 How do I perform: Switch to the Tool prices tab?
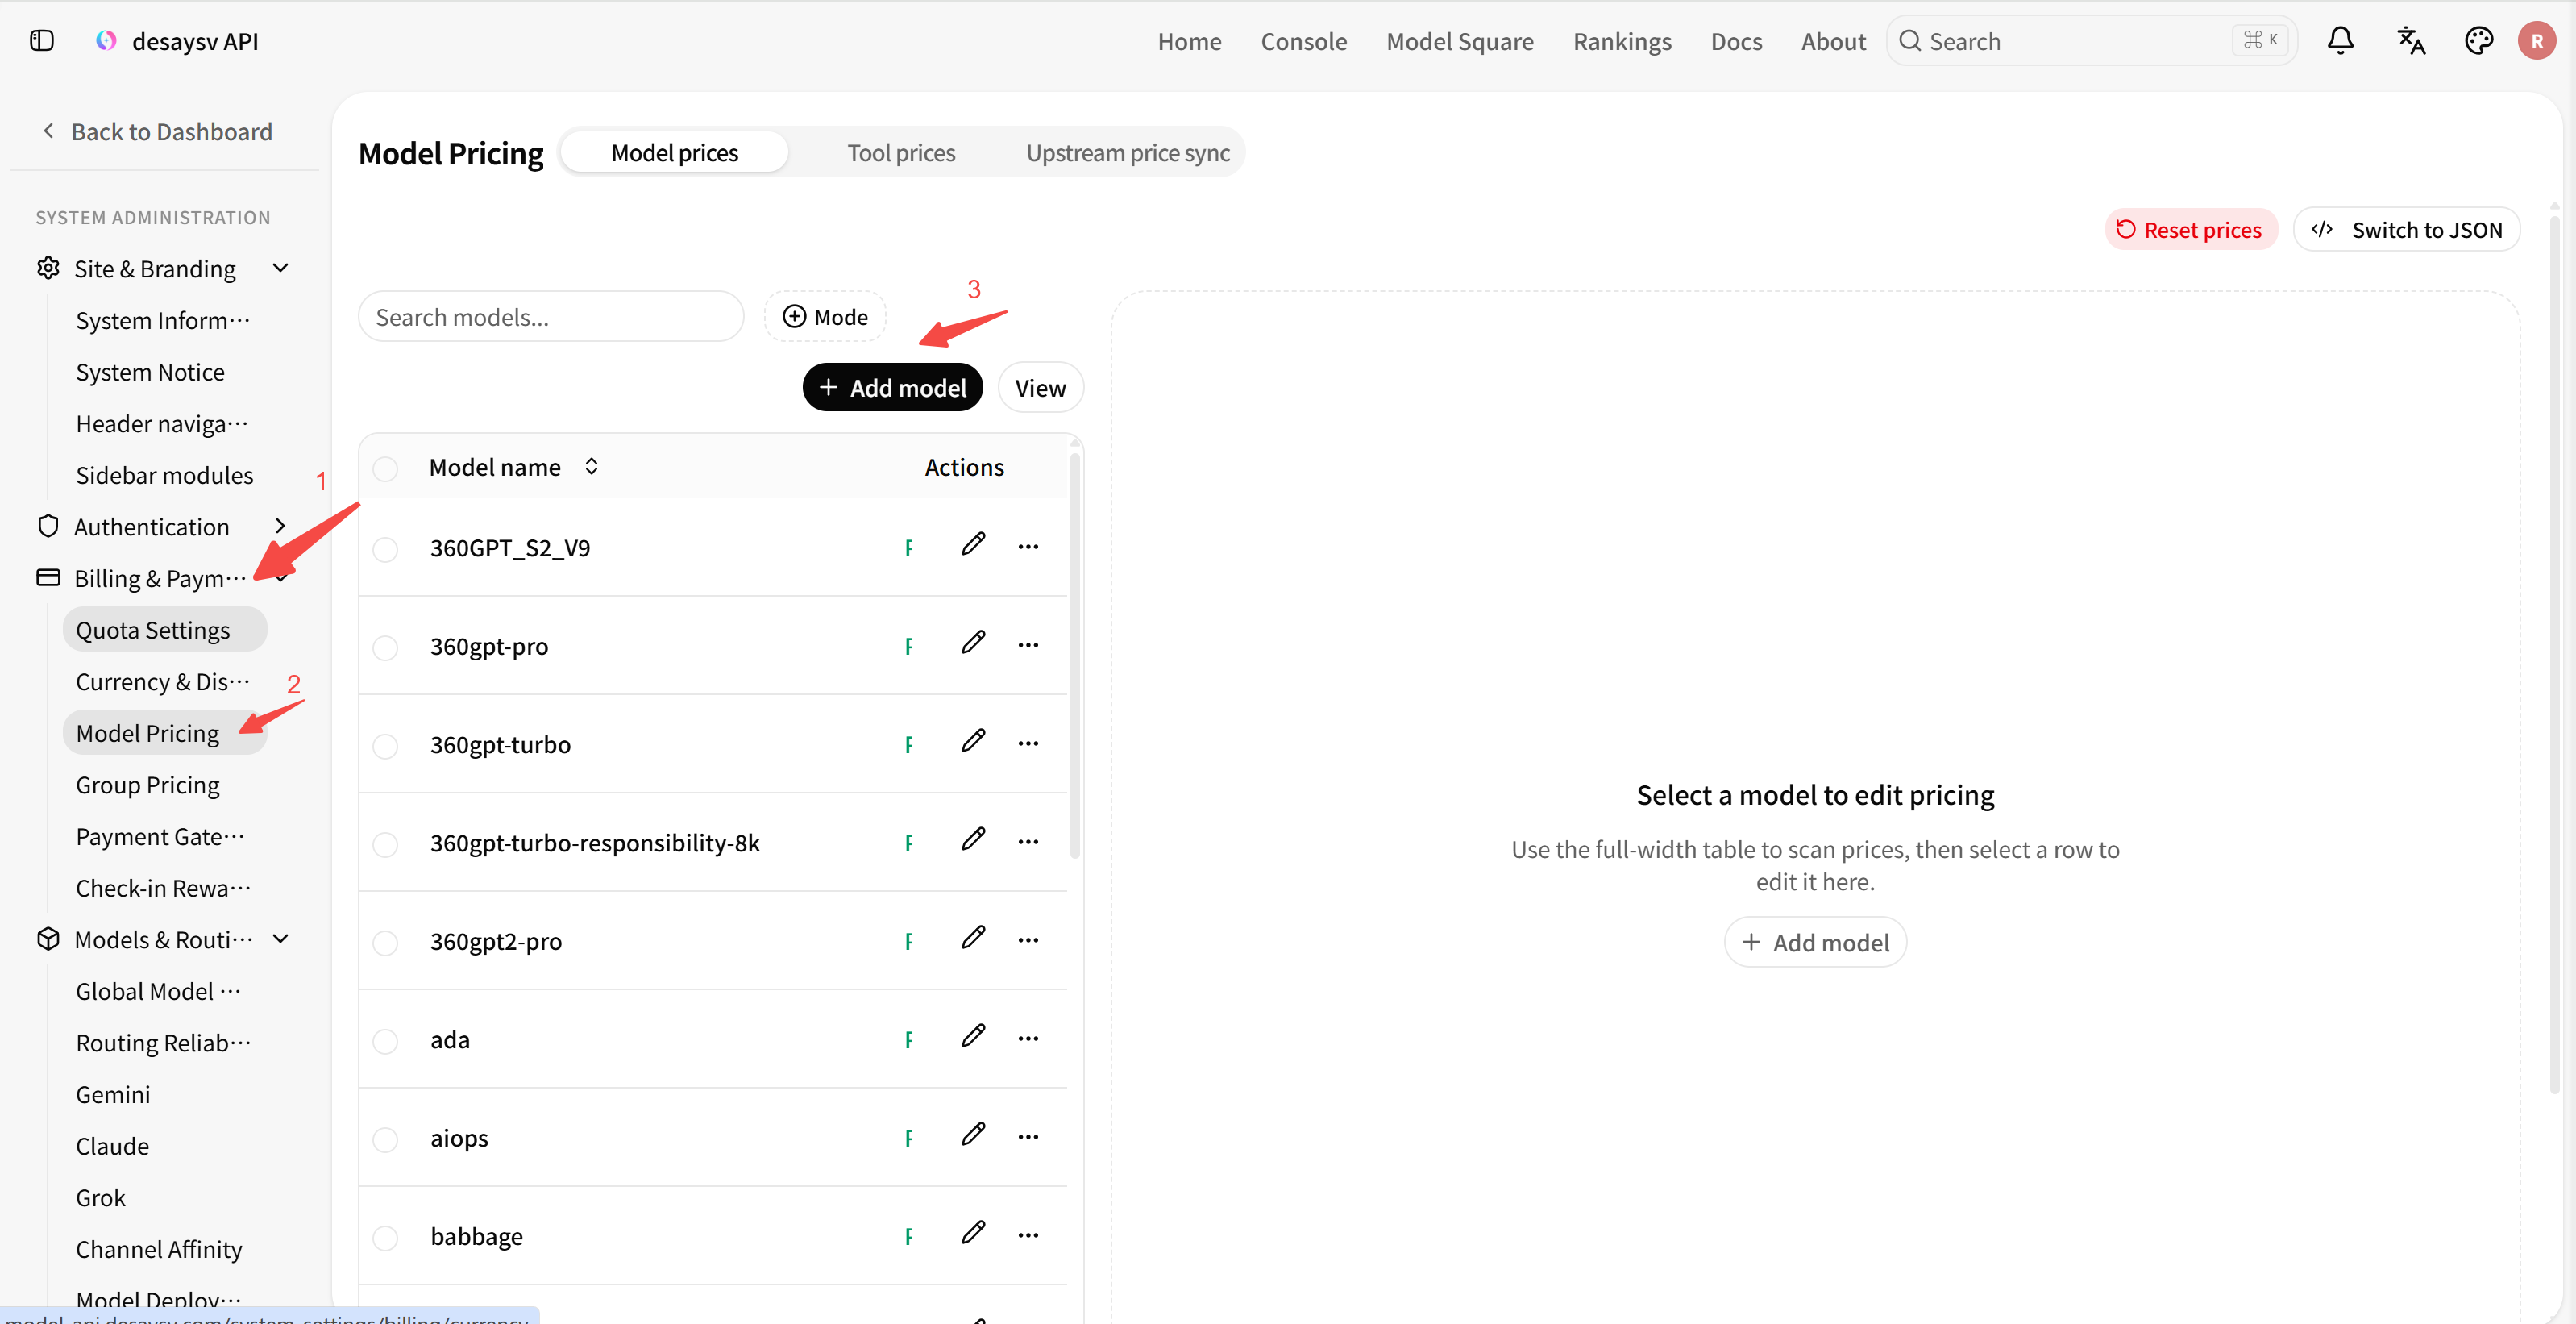point(901,153)
